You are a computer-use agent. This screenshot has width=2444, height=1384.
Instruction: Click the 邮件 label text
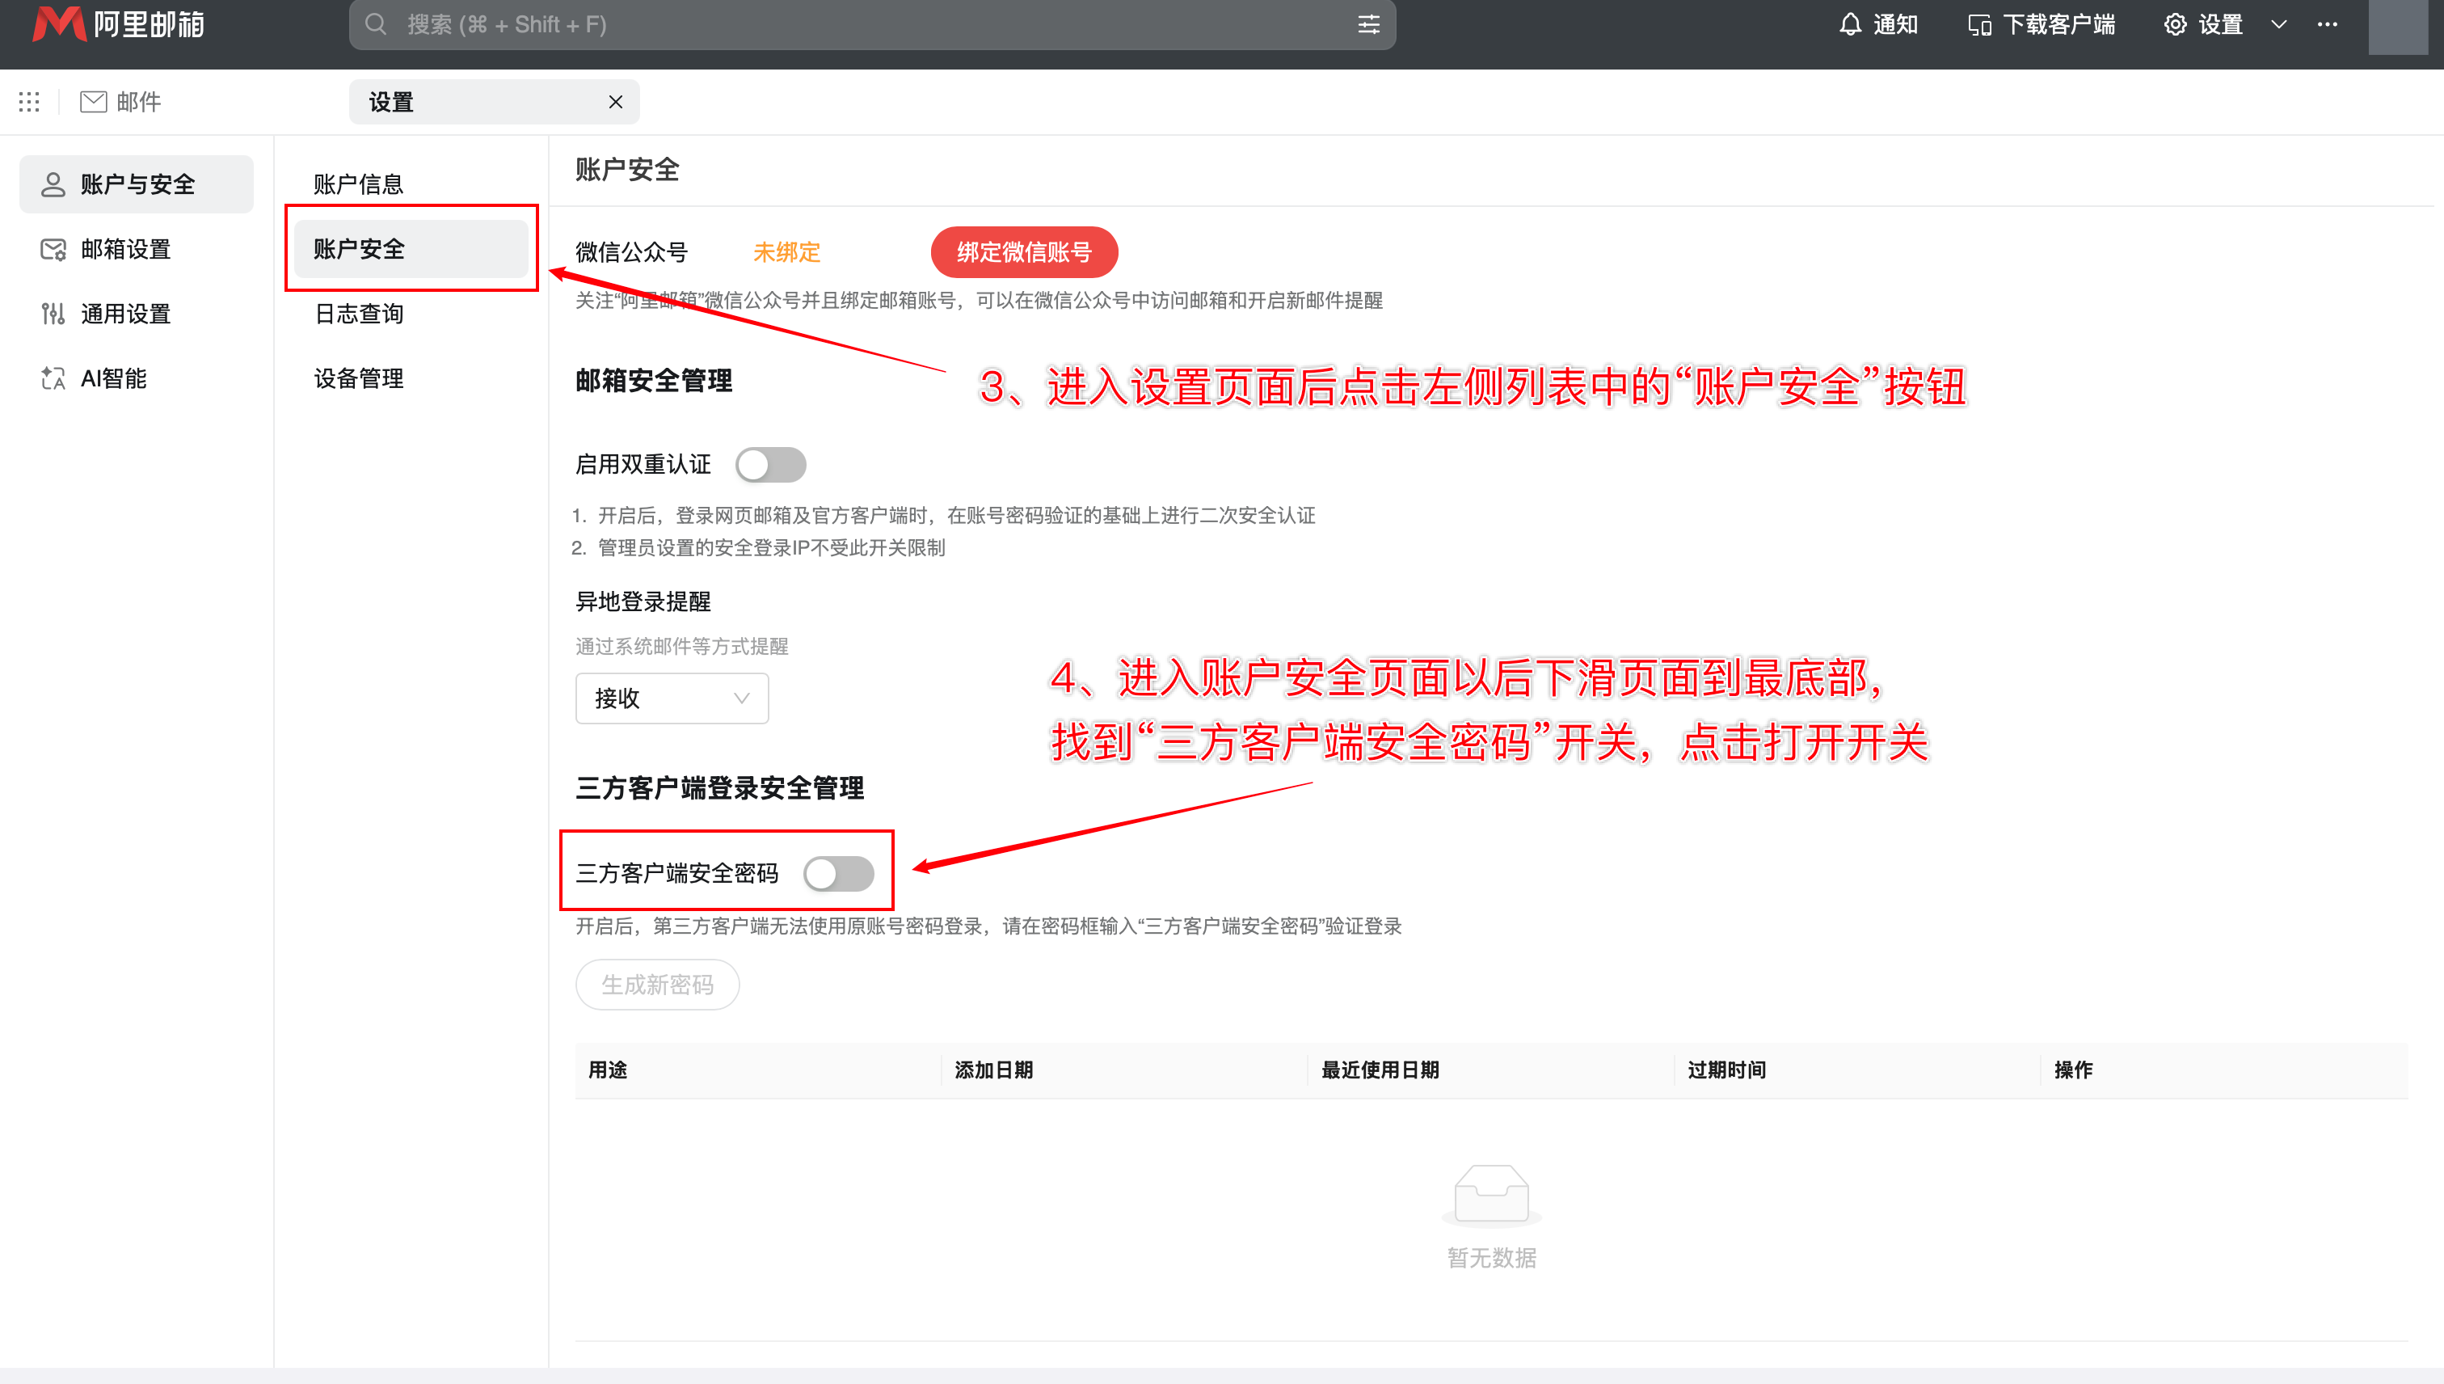(x=139, y=102)
